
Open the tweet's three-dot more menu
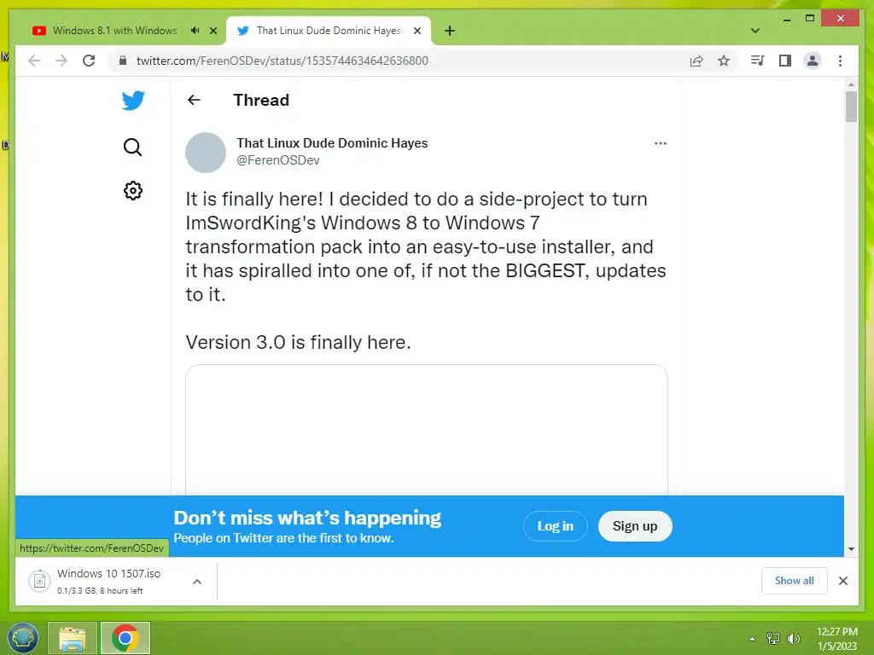[x=661, y=143]
